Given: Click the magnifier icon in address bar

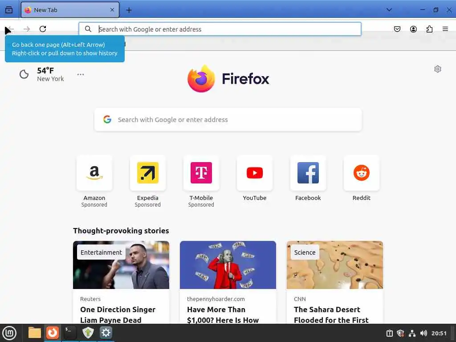Looking at the screenshot, I should coord(88,29).
